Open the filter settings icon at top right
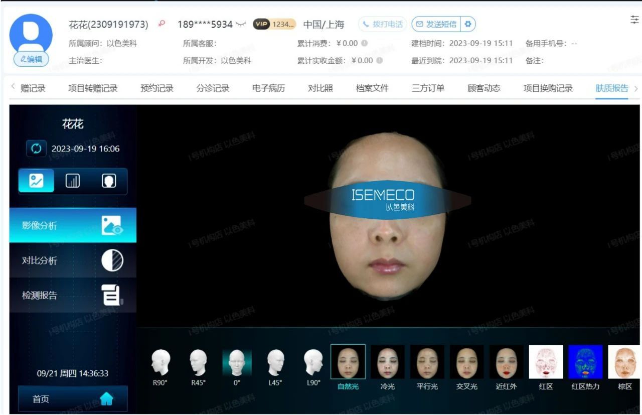642x415 pixels. 634,20
